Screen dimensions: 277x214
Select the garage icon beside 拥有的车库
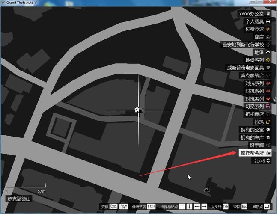point(268,137)
